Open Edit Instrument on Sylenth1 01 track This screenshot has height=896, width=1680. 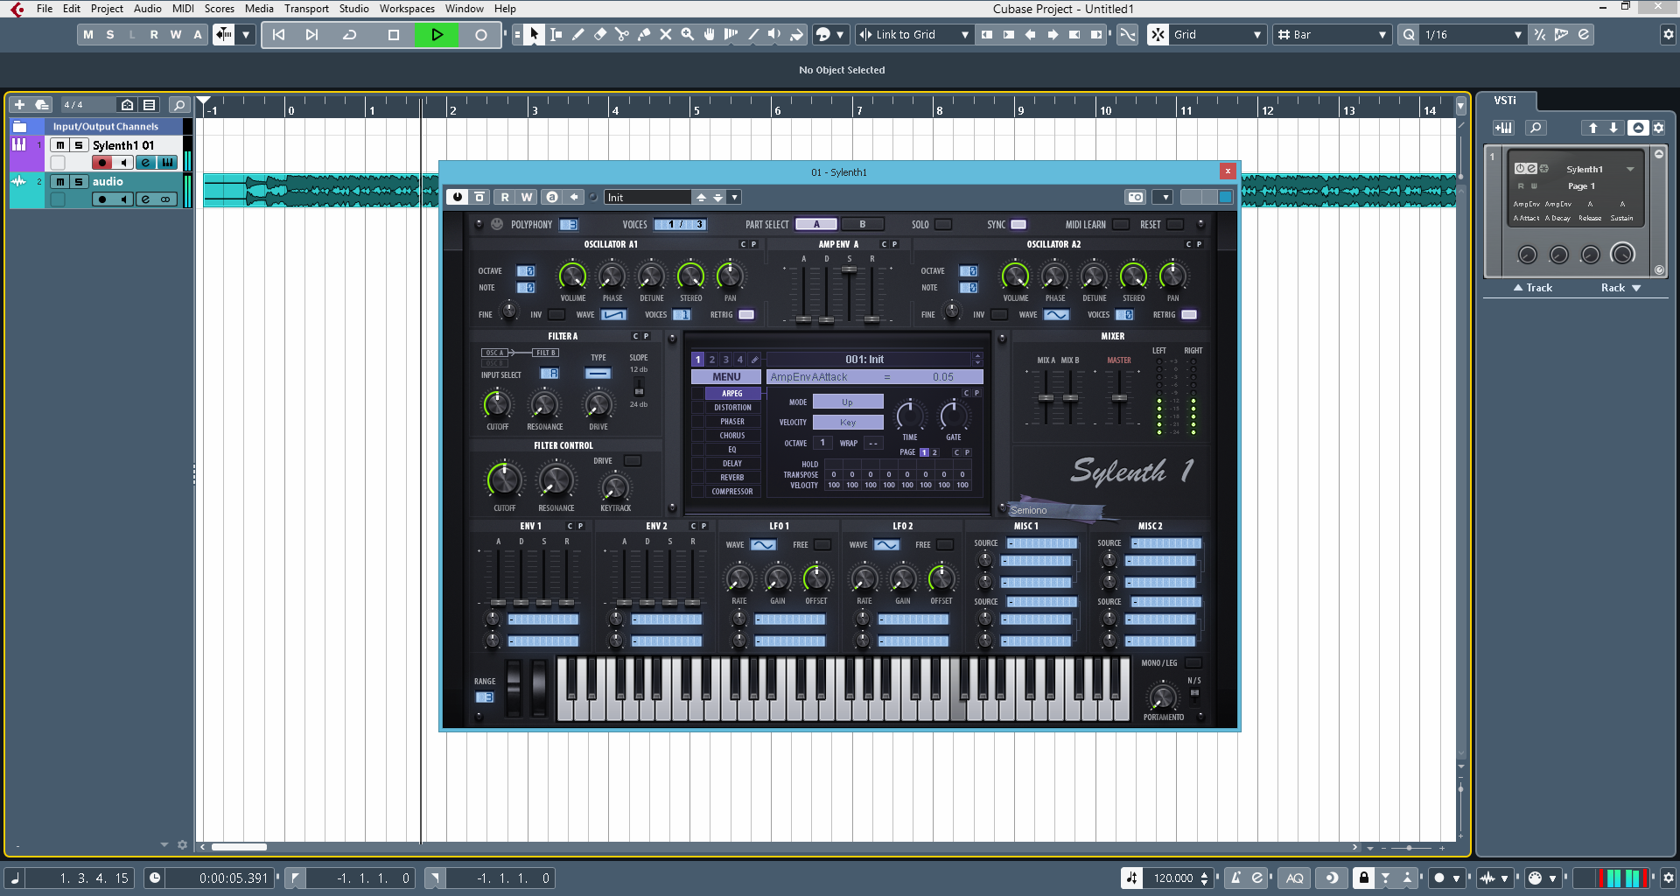(167, 163)
